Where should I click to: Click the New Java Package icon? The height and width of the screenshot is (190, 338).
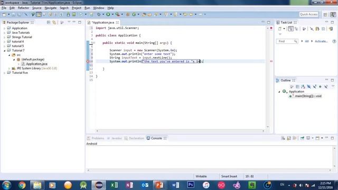pyautogui.click(x=128, y=14)
